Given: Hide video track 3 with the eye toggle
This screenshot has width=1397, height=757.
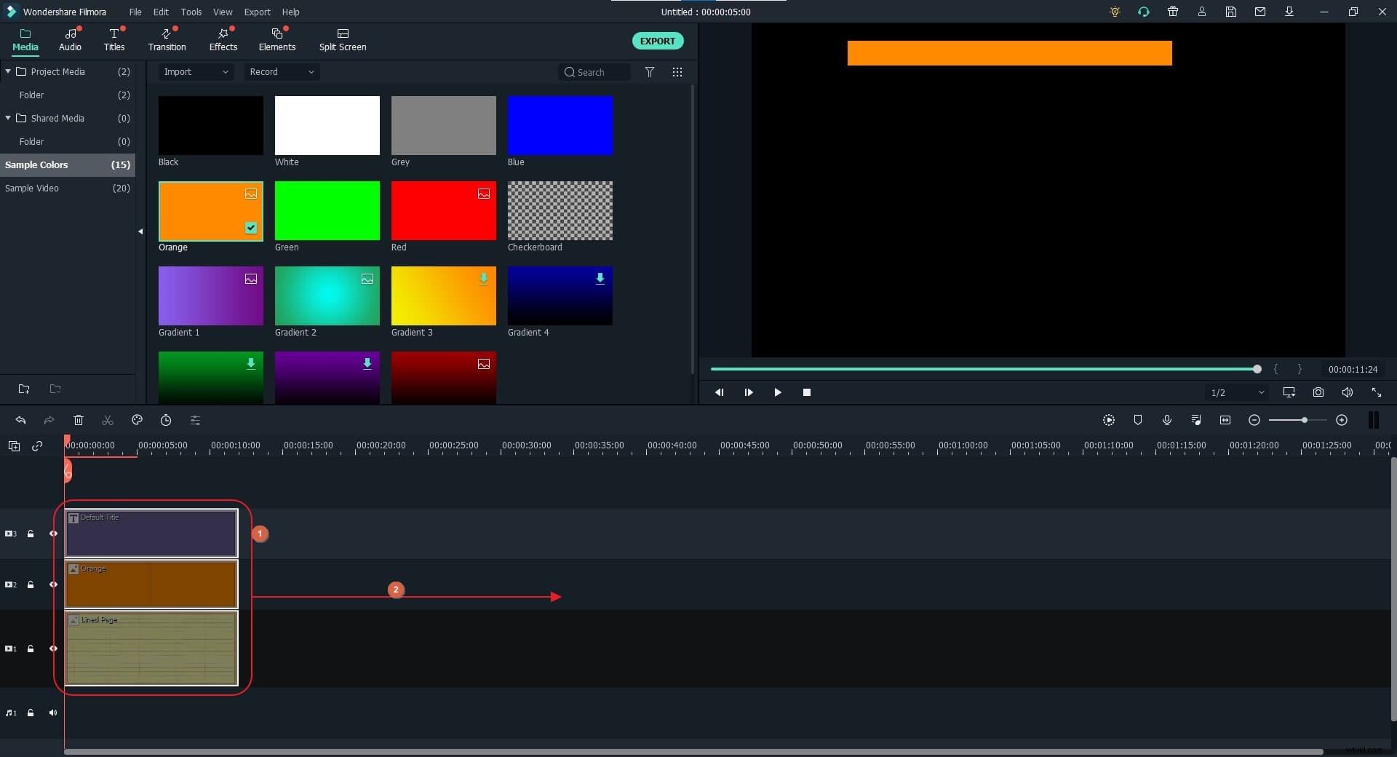Looking at the screenshot, I should (x=53, y=534).
